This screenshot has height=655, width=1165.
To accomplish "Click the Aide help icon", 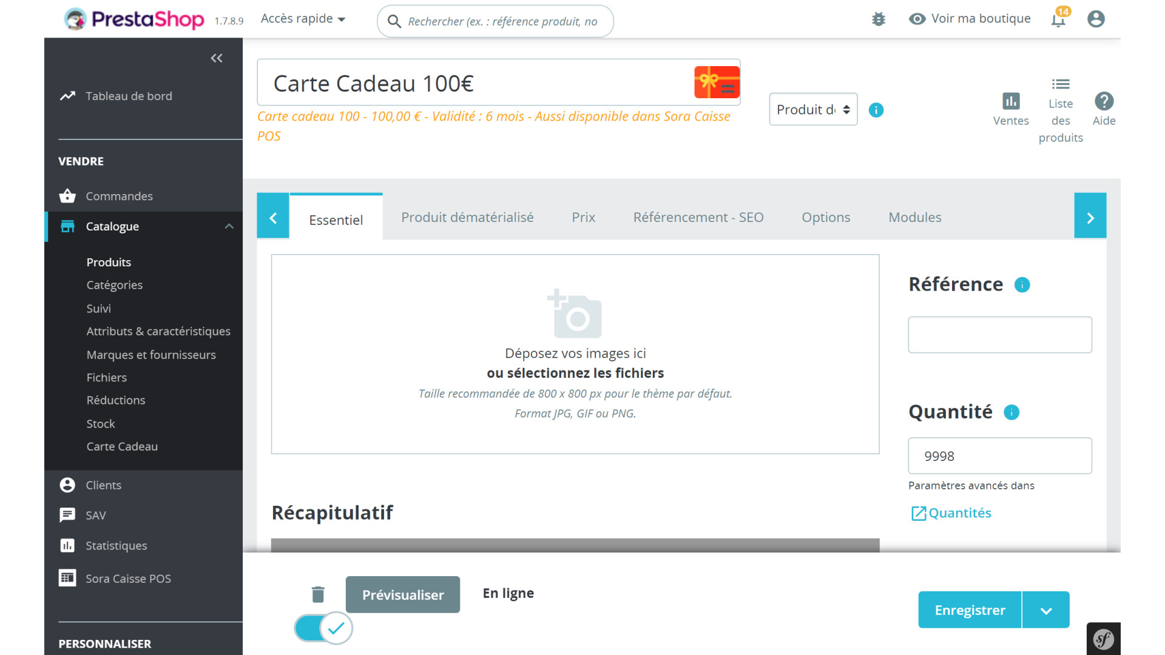I will pos(1104,101).
